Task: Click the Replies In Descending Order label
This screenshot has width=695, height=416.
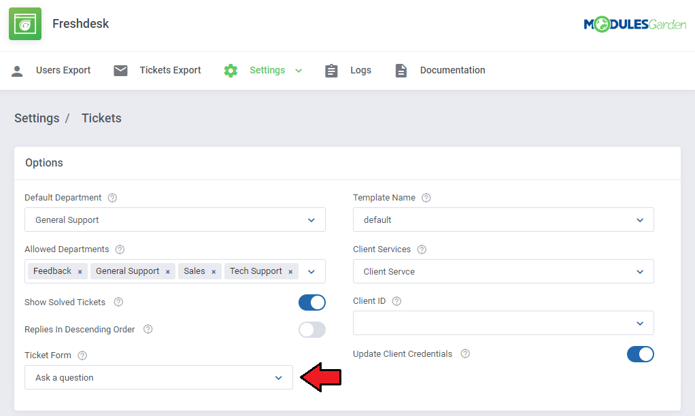Action: (80, 330)
